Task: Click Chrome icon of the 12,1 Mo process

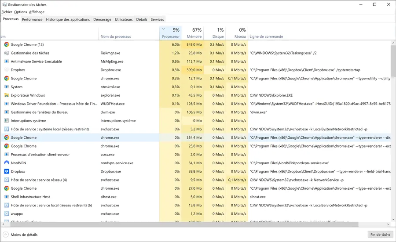Action: tap(7, 79)
